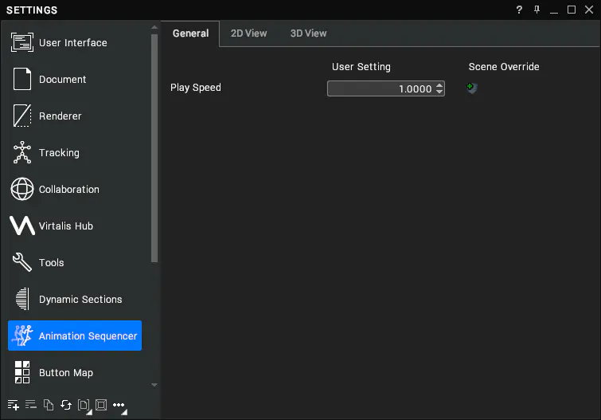Image resolution: width=601 pixels, height=420 pixels.
Task: Add scene override for Play Speed
Action: [x=472, y=88]
